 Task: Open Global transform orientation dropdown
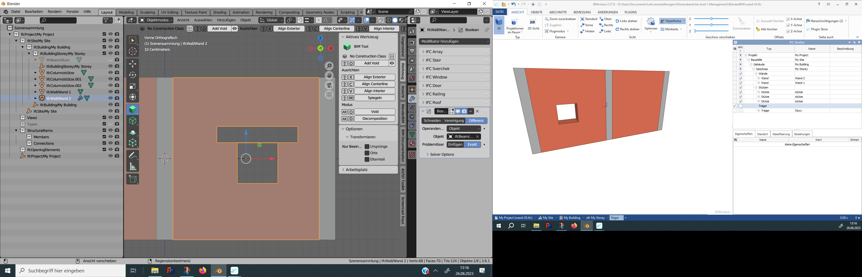pyautogui.click(x=271, y=21)
